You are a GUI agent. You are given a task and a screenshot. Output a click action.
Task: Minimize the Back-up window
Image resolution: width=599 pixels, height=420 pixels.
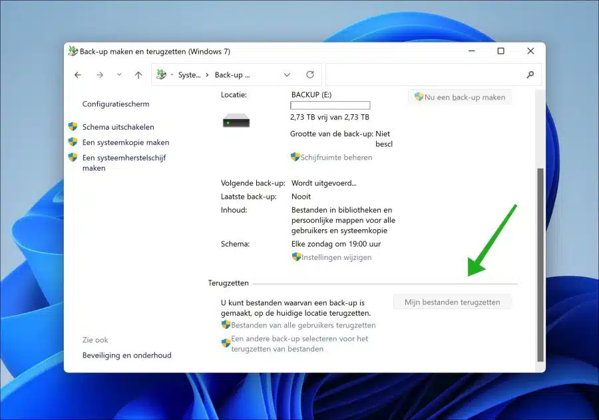pyautogui.click(x=472, y=51)
